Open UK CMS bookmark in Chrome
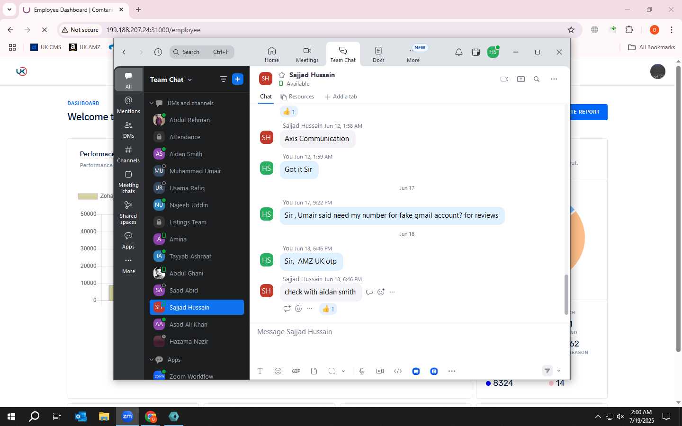This screenshot has width=682, height=426. coord(46,47)
